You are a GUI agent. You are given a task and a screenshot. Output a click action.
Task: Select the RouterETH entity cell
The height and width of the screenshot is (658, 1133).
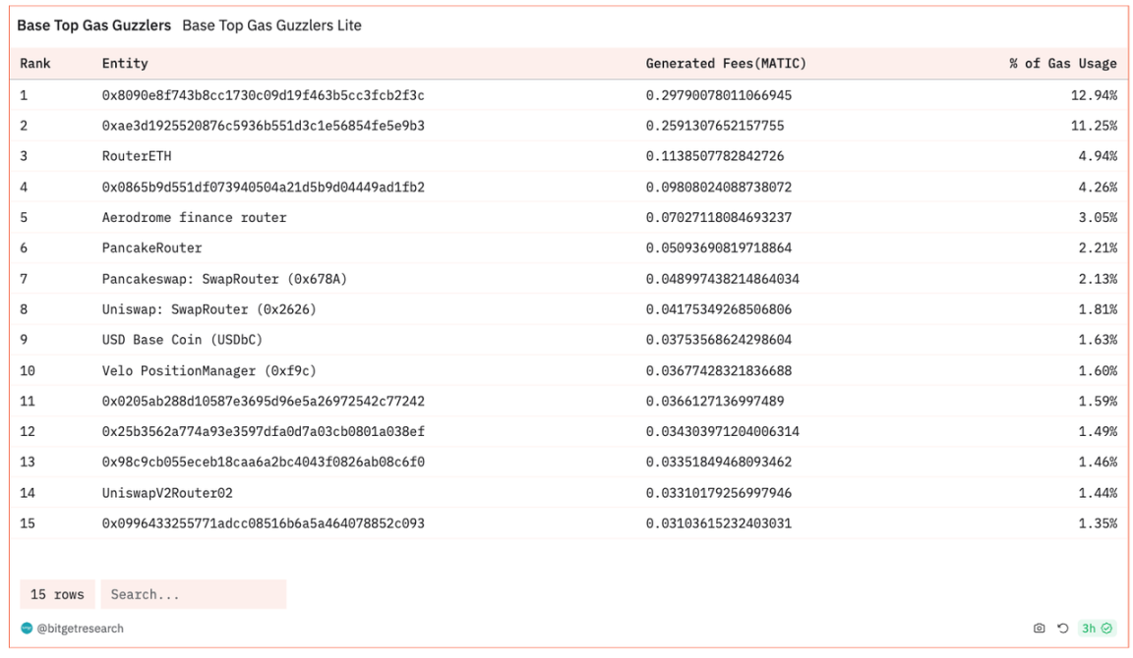(138, 156)
